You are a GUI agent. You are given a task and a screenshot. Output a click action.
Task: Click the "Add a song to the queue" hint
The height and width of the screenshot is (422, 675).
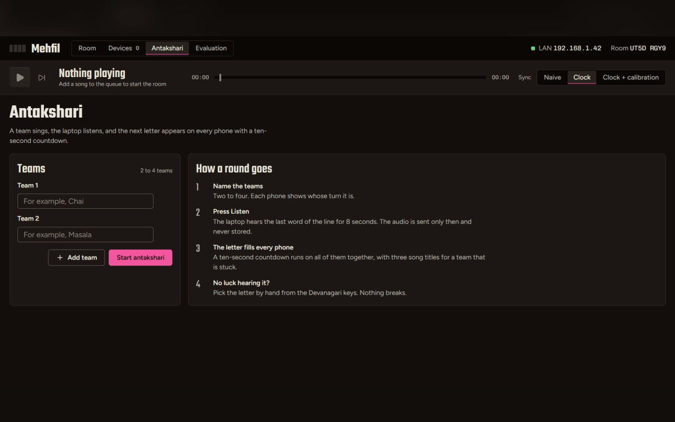click(112, 84)
